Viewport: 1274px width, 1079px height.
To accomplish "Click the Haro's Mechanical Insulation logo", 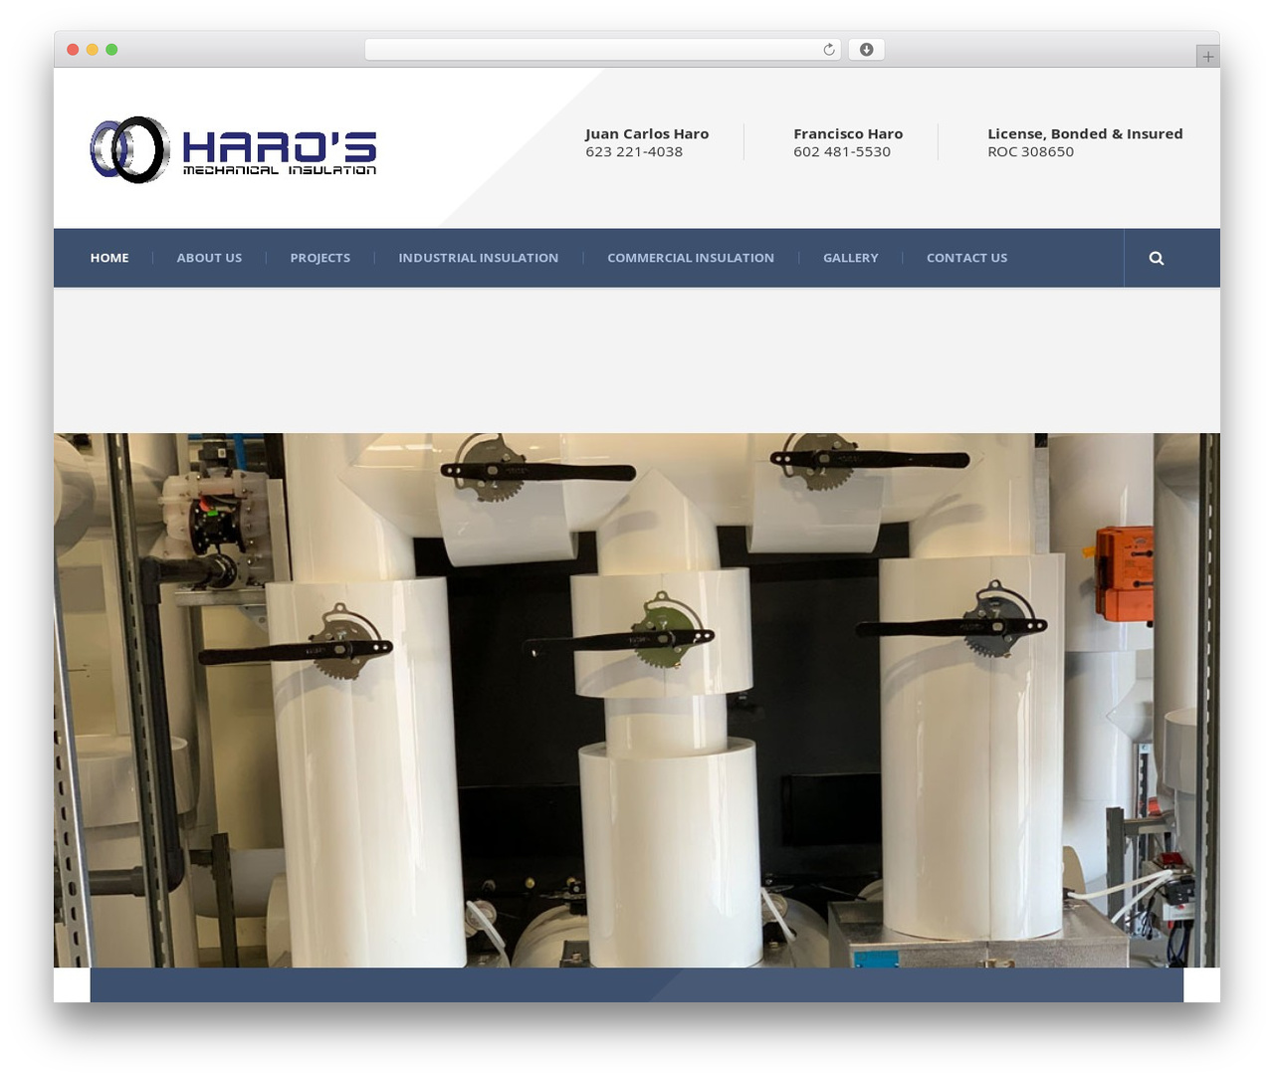I will click(x=233, y=149).
